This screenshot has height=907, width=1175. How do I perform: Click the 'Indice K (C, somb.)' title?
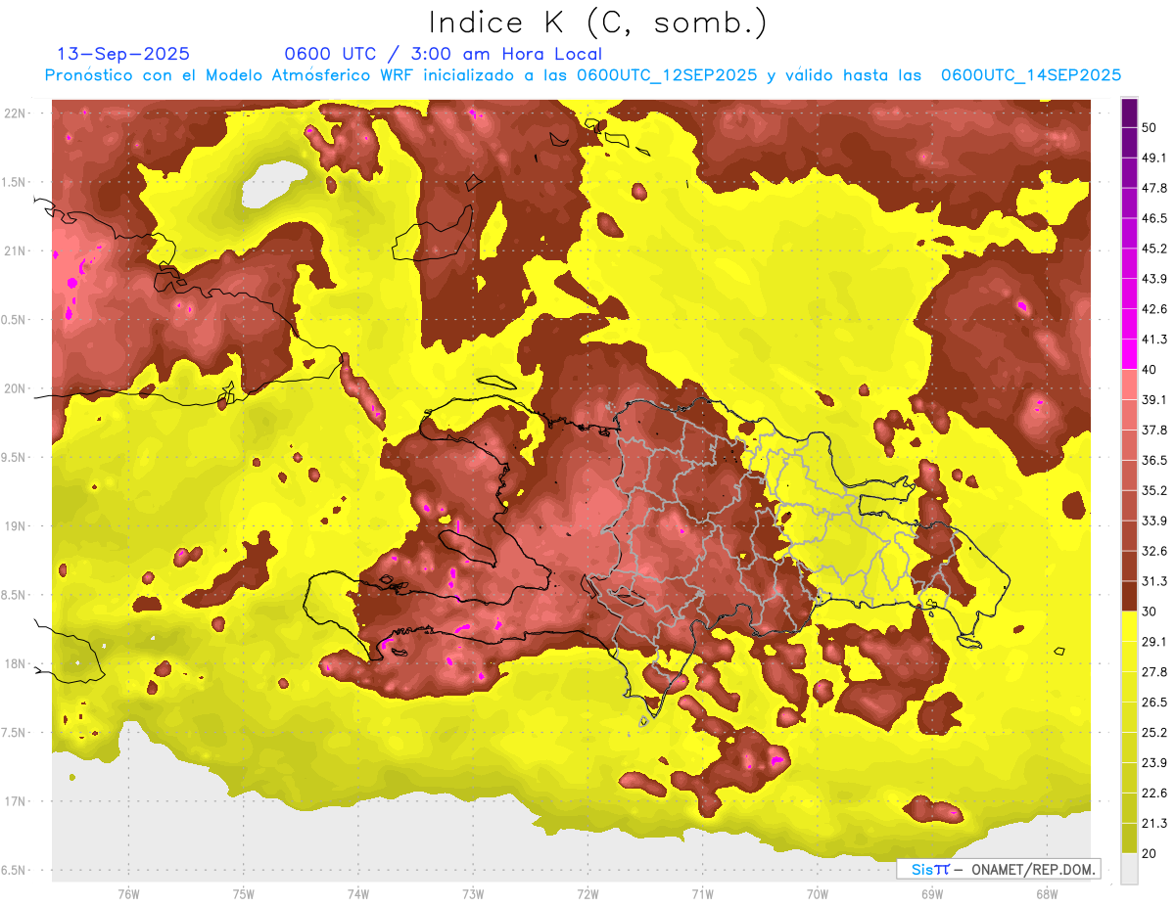pos(598,23)
